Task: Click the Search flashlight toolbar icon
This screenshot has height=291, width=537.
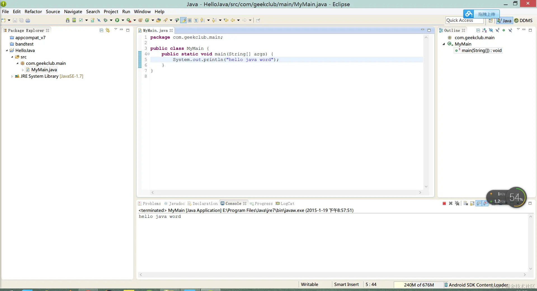Action: [166, 20]
